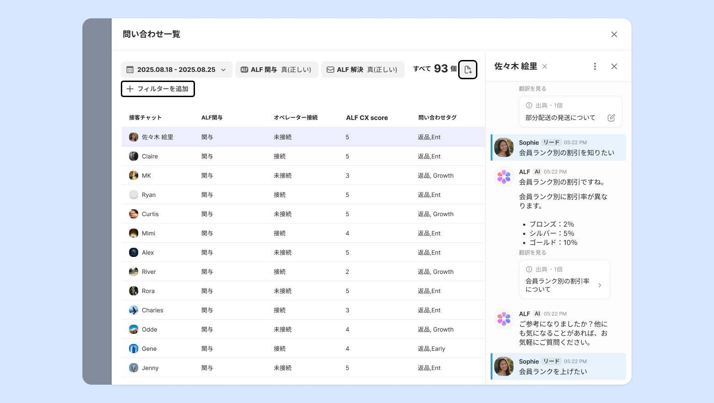Click MK's avatar in the list
Screen dimensions: 714x403
[134, 175]
